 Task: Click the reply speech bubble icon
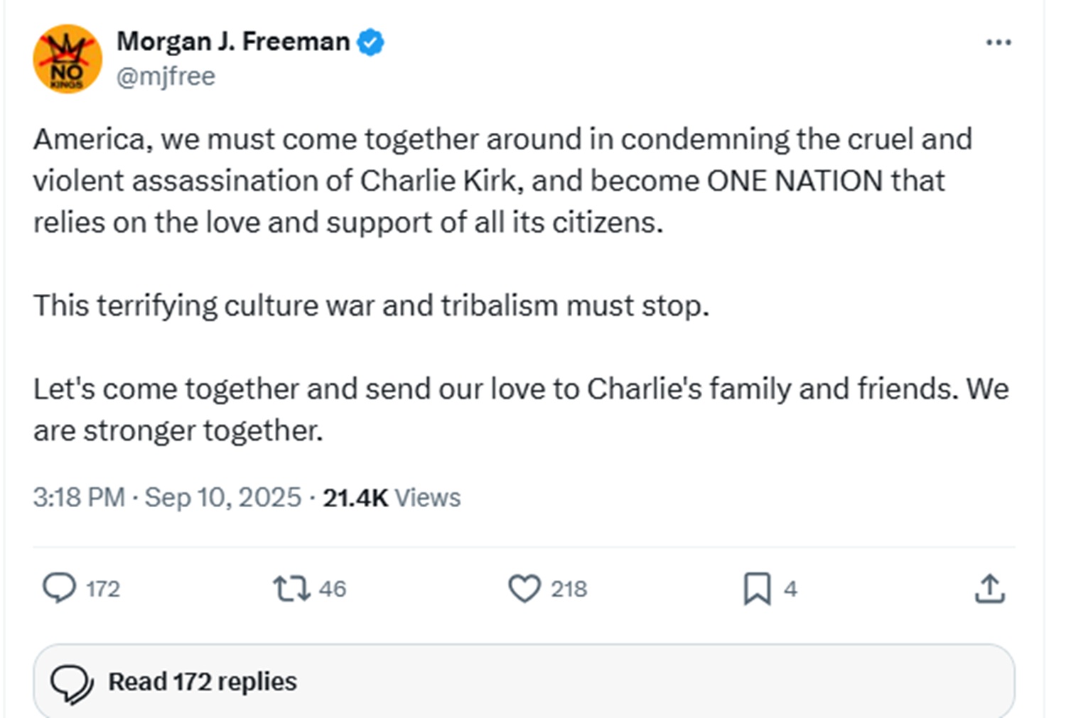(x=60, y=588)
